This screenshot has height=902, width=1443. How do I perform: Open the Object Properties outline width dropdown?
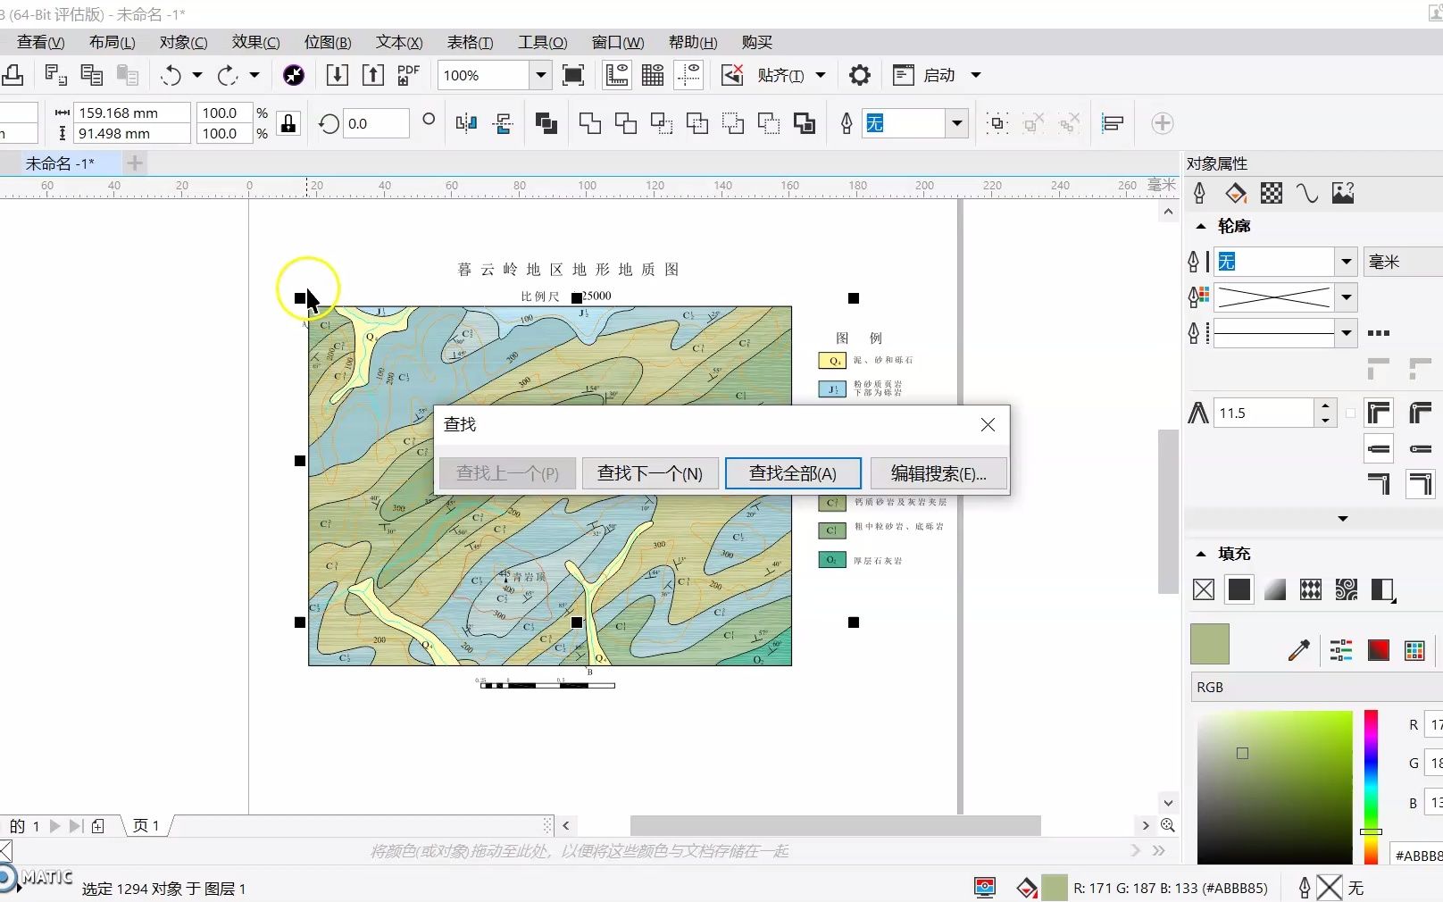1347,262
